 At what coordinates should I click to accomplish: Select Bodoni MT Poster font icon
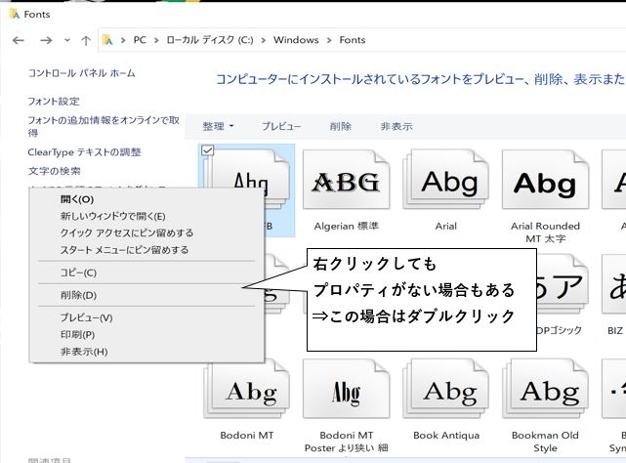point(347,392)
